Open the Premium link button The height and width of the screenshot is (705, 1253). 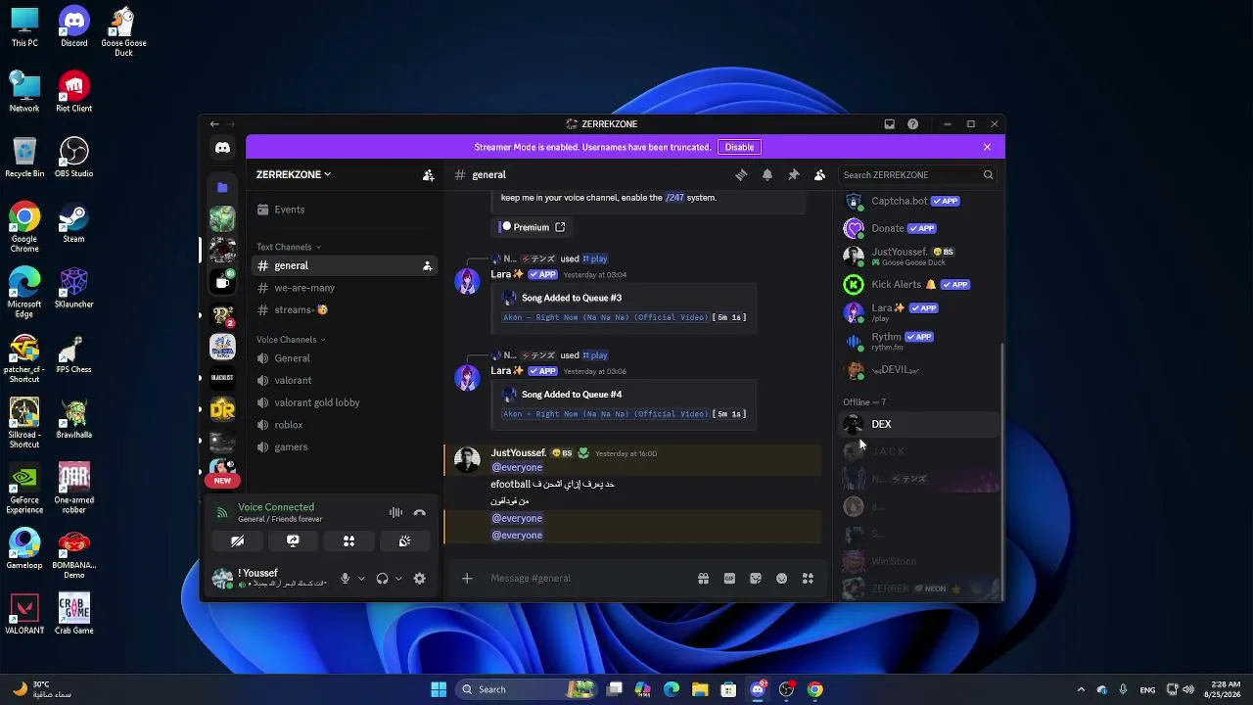point(533,227)
